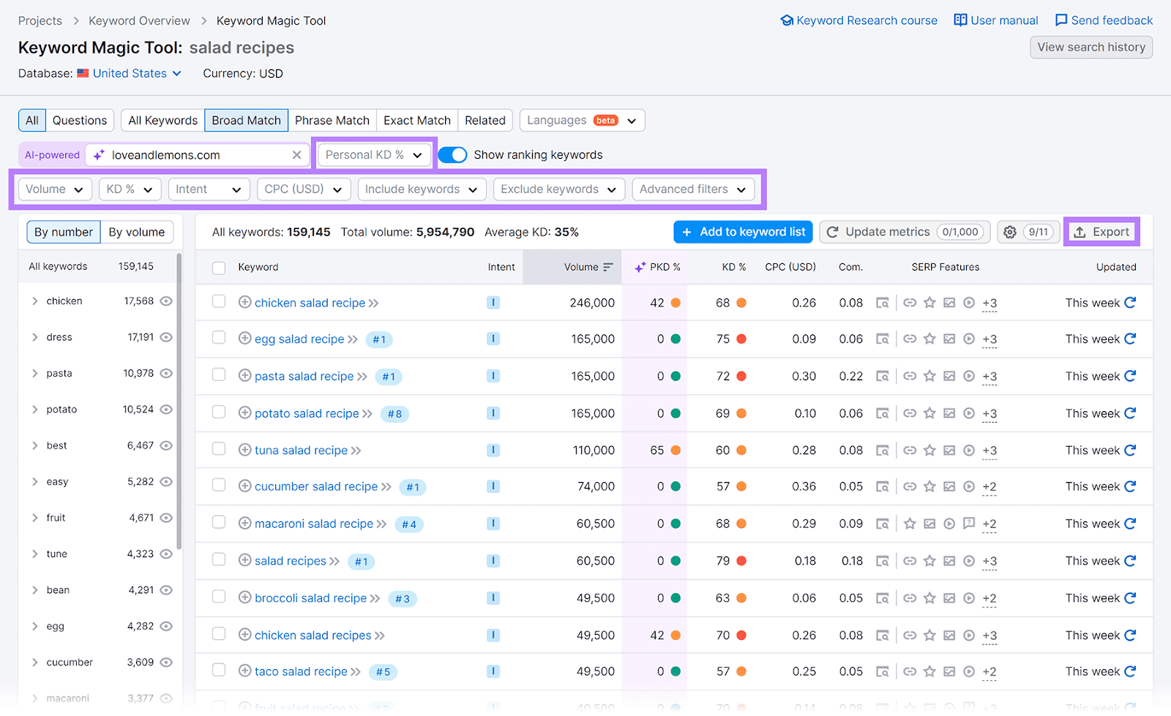Click the video SERP feature icon for tuna salad recipe
Image resolution: width=1171 pixels, height=716 pixels.
point(969,450)
